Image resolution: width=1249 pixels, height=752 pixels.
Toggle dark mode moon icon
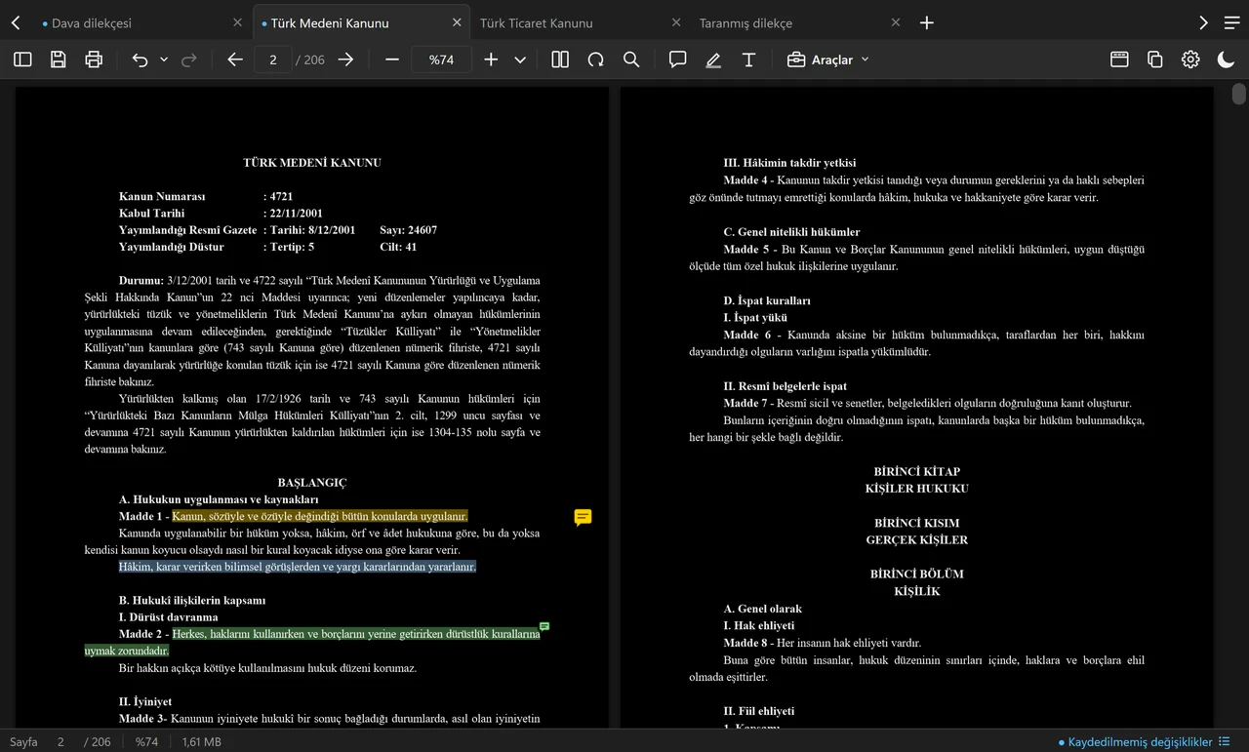[x=1227, y=59]
